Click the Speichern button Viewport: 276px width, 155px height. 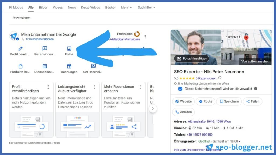(229, 101)
